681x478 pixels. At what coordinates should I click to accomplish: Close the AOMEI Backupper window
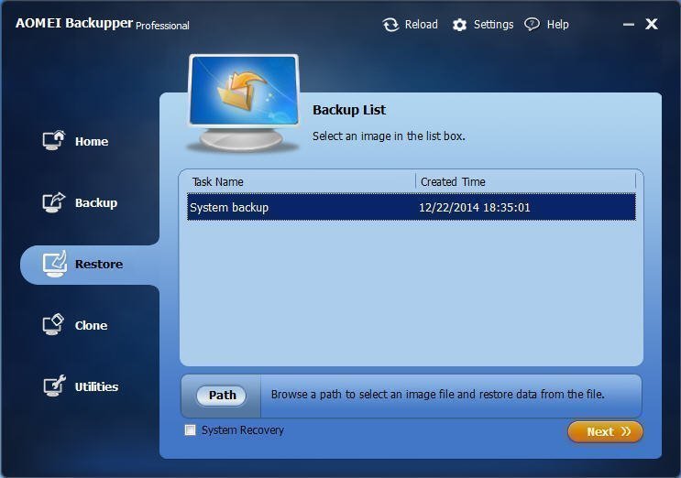coord(652,24)
